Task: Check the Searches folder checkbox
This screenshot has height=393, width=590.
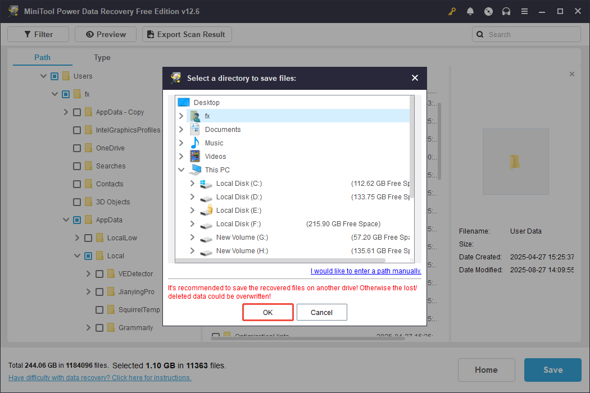Action: 77,166
